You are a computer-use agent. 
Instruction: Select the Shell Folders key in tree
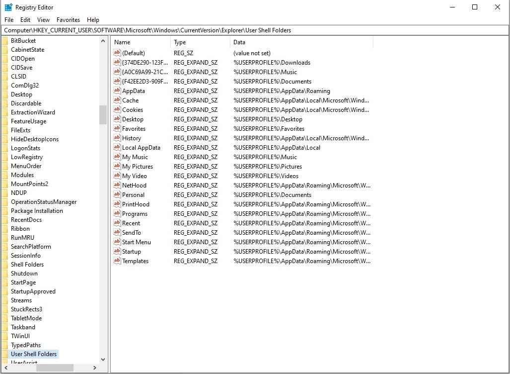tap(27, 265)
